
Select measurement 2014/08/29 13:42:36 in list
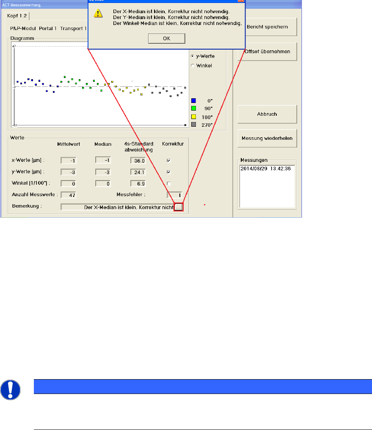coord(265,169)
